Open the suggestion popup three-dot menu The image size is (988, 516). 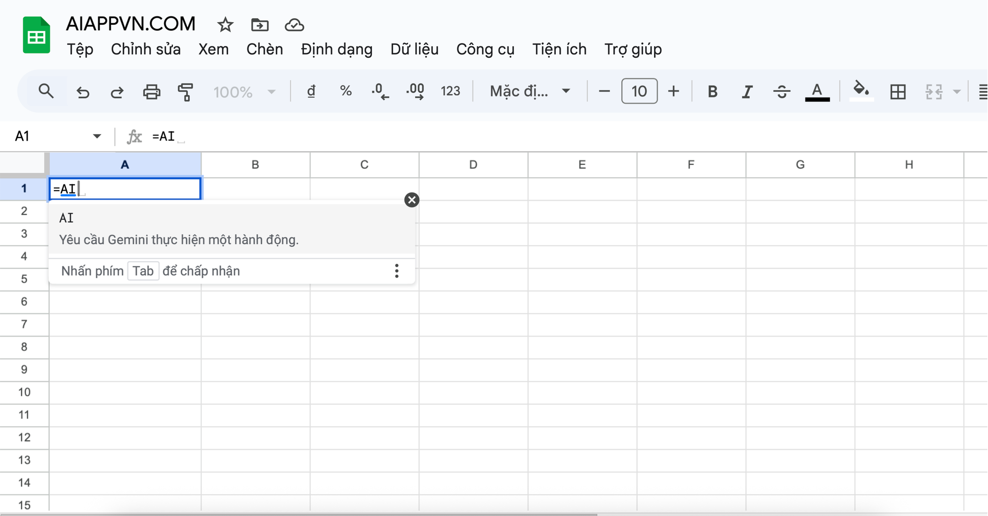click(397, 271)
